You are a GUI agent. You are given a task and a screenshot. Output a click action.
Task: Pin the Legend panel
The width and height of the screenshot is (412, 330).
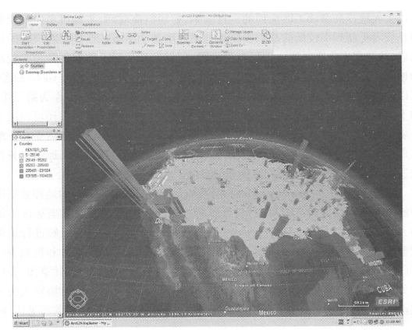pyautogui.click(x=54, y=131)
